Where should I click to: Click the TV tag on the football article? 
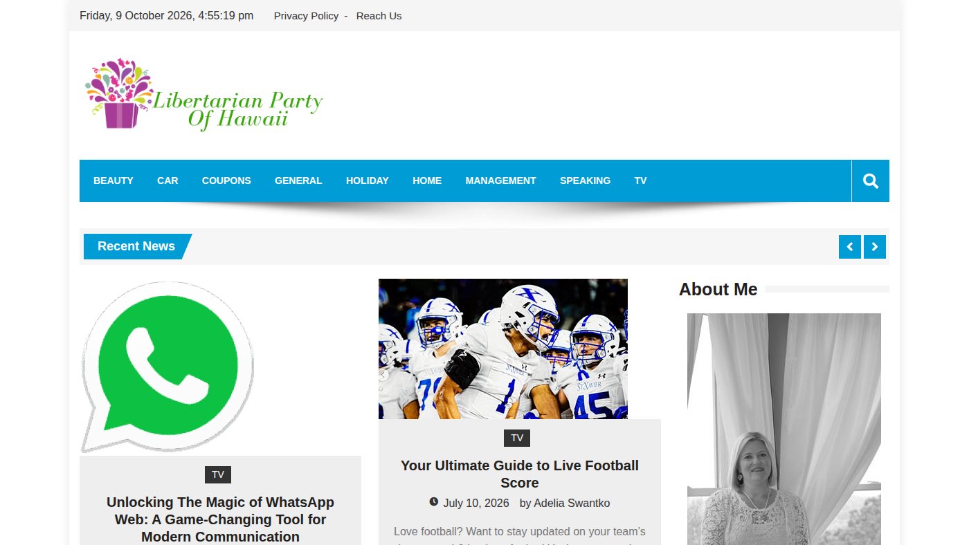point(517,438)
